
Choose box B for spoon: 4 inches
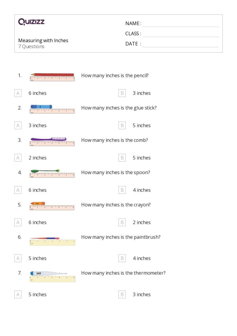point(122,190)
